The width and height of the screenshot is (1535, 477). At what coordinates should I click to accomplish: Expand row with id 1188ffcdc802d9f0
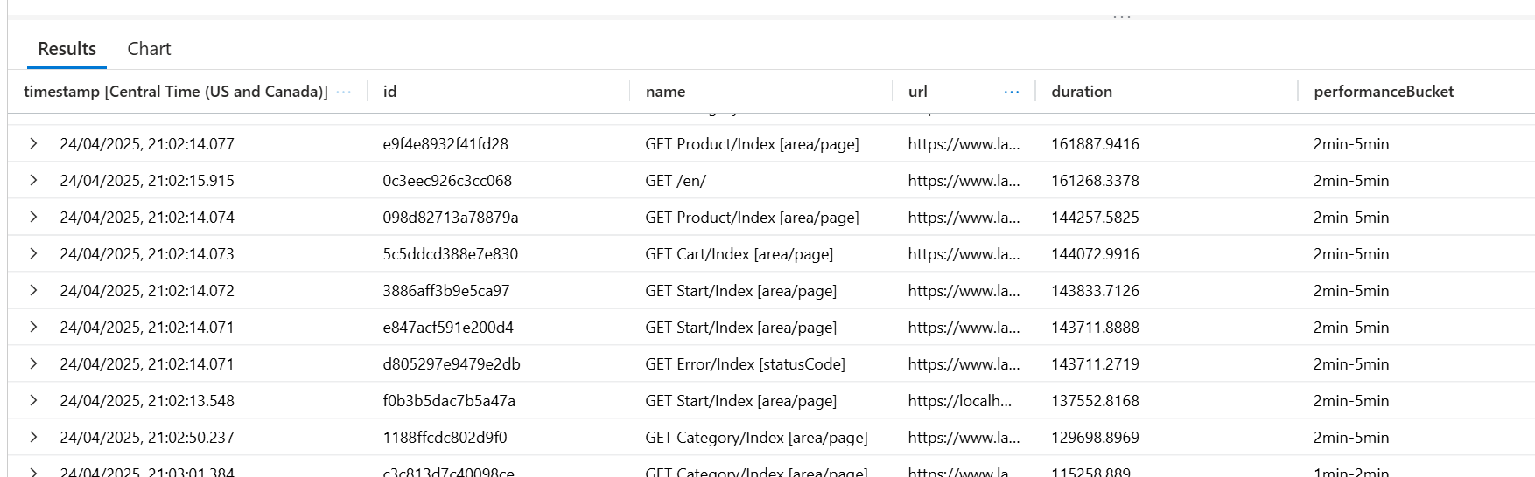point(33,437)
